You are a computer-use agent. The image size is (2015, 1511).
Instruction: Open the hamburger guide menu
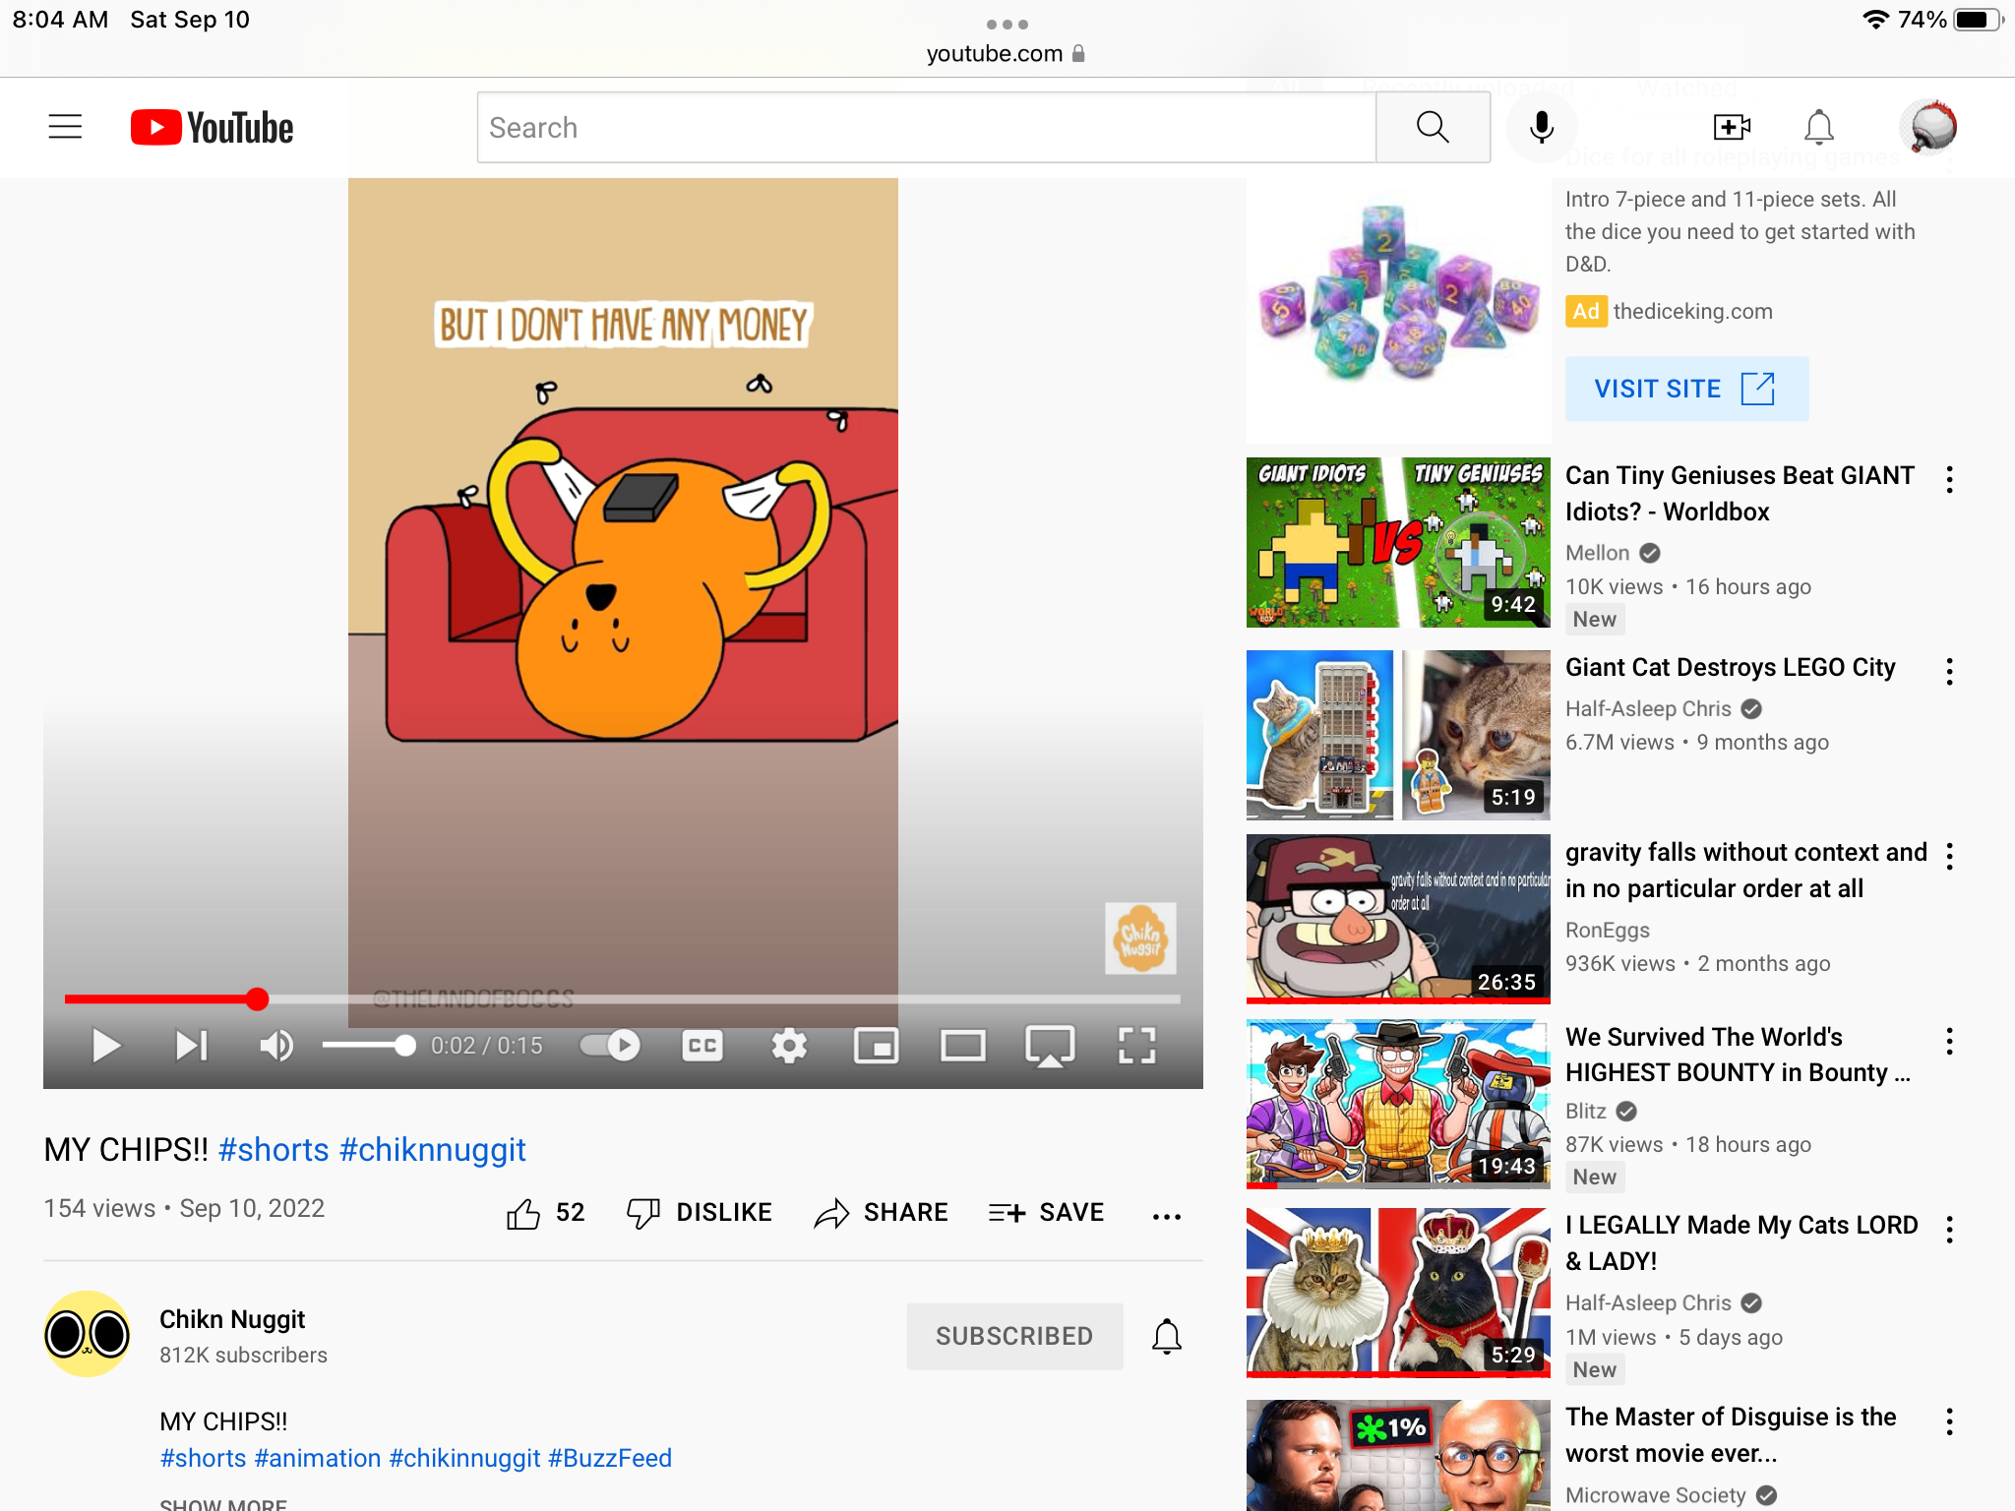pos(65,127)
